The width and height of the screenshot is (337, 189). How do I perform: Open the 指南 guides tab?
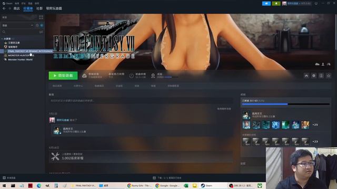(x=137, y=86)
